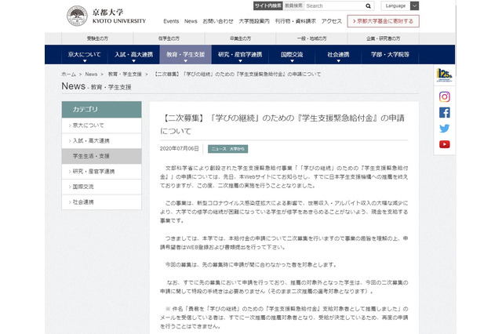Click the KYOTO UNIVERSITY name text

click(x=119, y=21)
